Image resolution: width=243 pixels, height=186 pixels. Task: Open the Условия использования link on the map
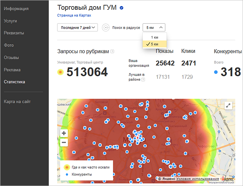pyautogui.click(x=198, y=179)
